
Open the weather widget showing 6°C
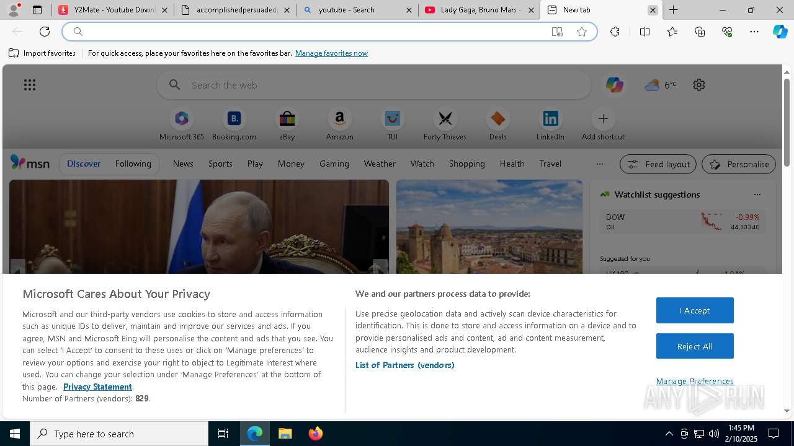[661, 85]
